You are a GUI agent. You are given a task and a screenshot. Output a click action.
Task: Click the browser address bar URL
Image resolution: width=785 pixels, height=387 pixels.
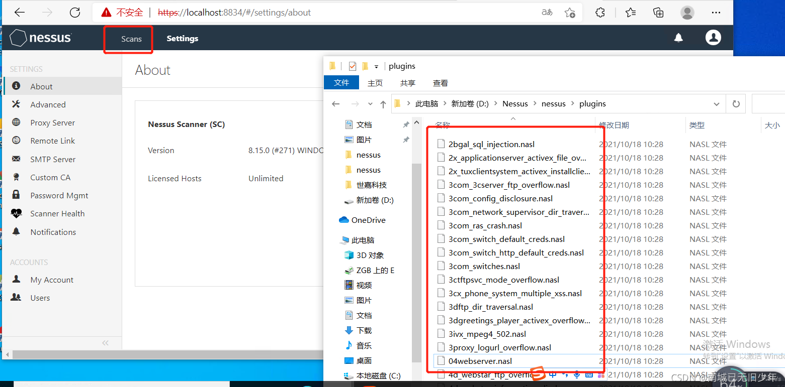tap(234, 13)
